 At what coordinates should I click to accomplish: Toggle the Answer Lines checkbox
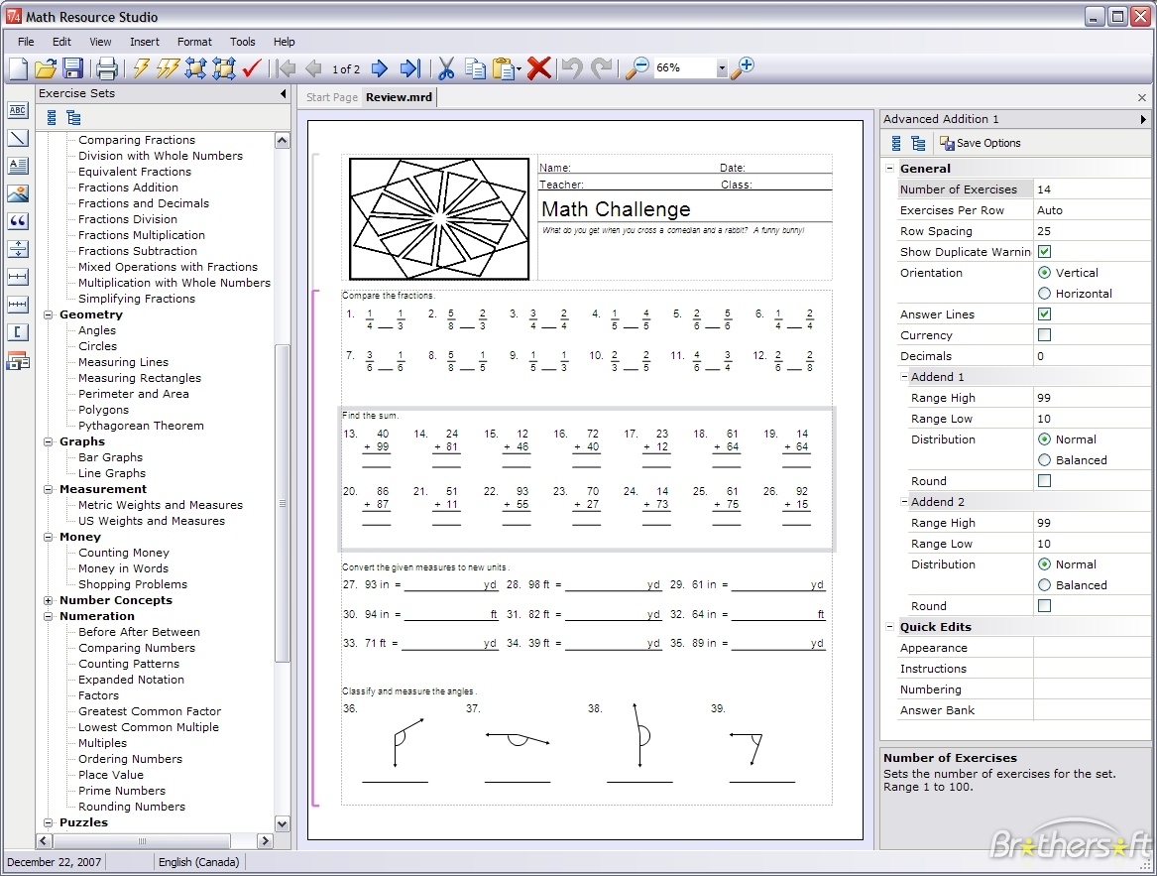coord(1044,313)
